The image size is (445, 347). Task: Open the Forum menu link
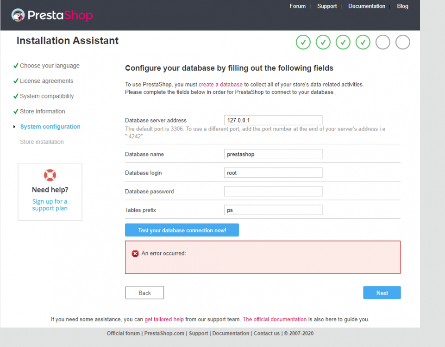pos(297,6)
